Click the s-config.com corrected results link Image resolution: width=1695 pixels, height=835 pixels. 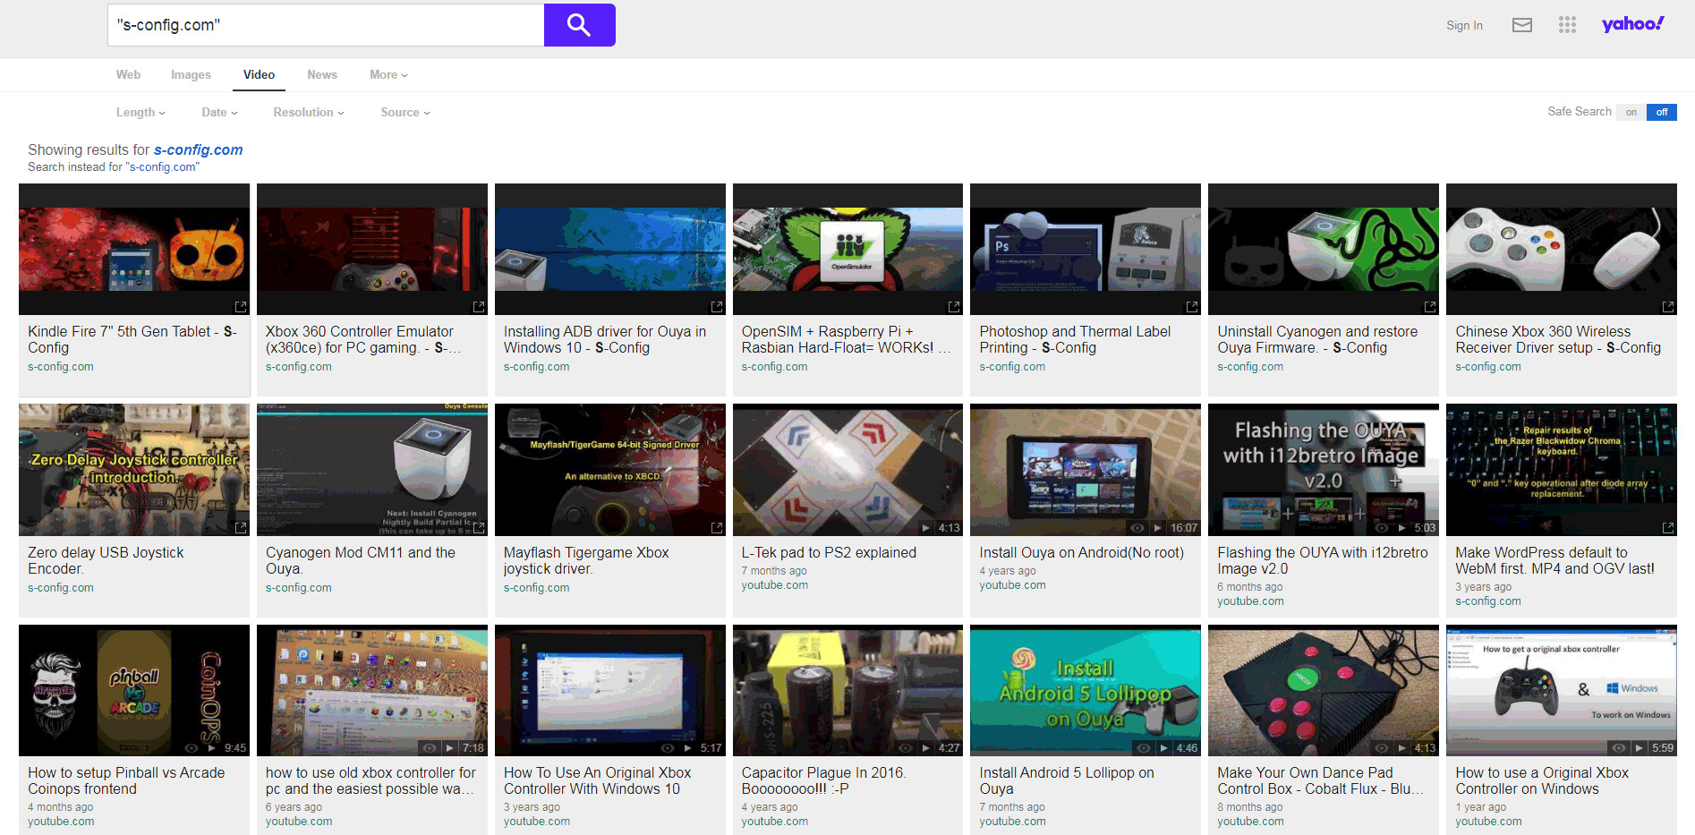pos(199,149)
